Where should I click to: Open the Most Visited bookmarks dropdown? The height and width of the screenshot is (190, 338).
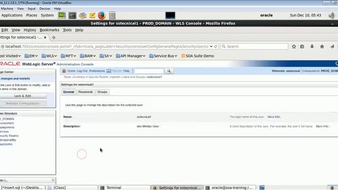10,56
